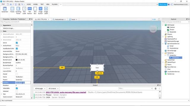Undock the Output panel

tap(158, 85)
